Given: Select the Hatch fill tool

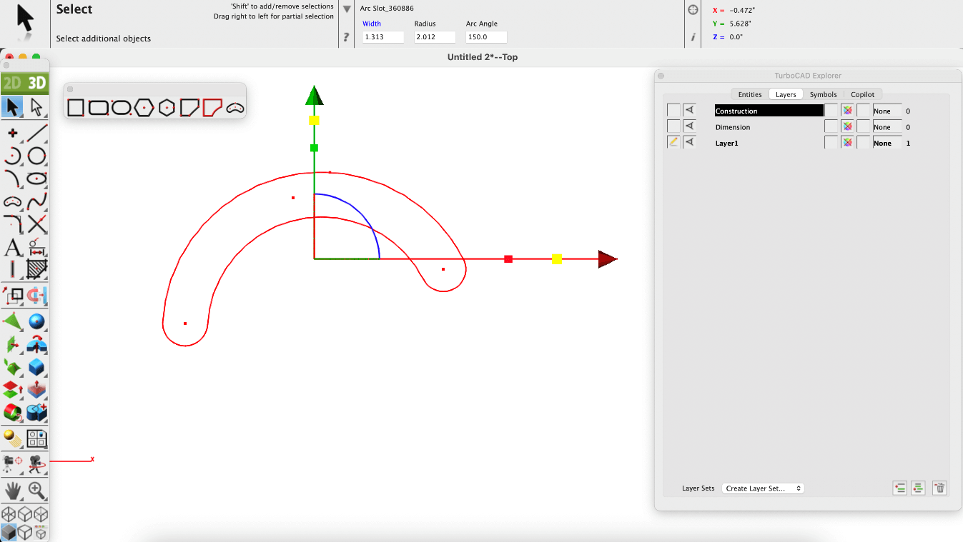Looking at the screenshot, I should (x=37, y=269).
